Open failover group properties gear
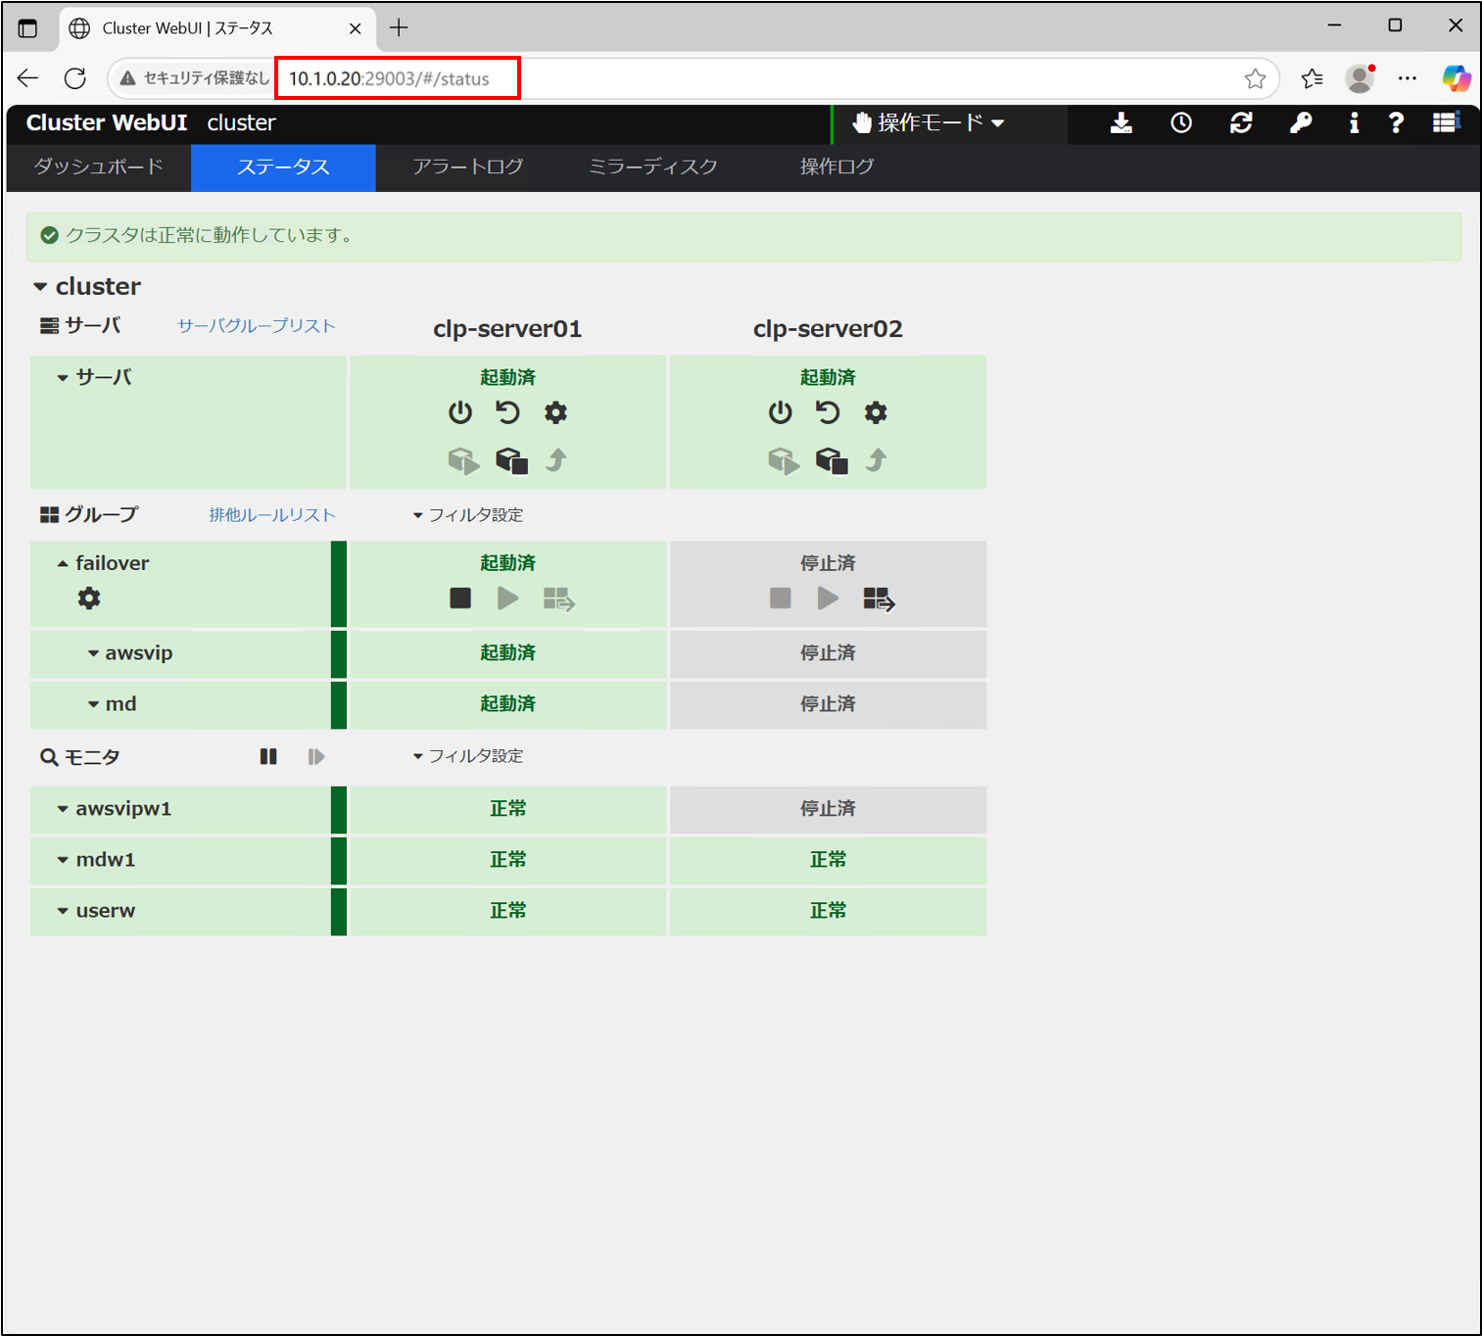This screenshot has height=1336, width=1482. pos(89,598)
